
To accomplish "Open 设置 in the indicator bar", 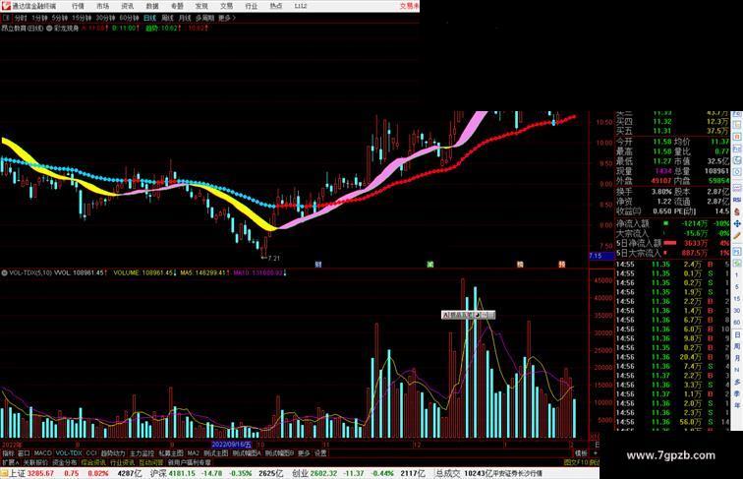I will tap(320, 453).
